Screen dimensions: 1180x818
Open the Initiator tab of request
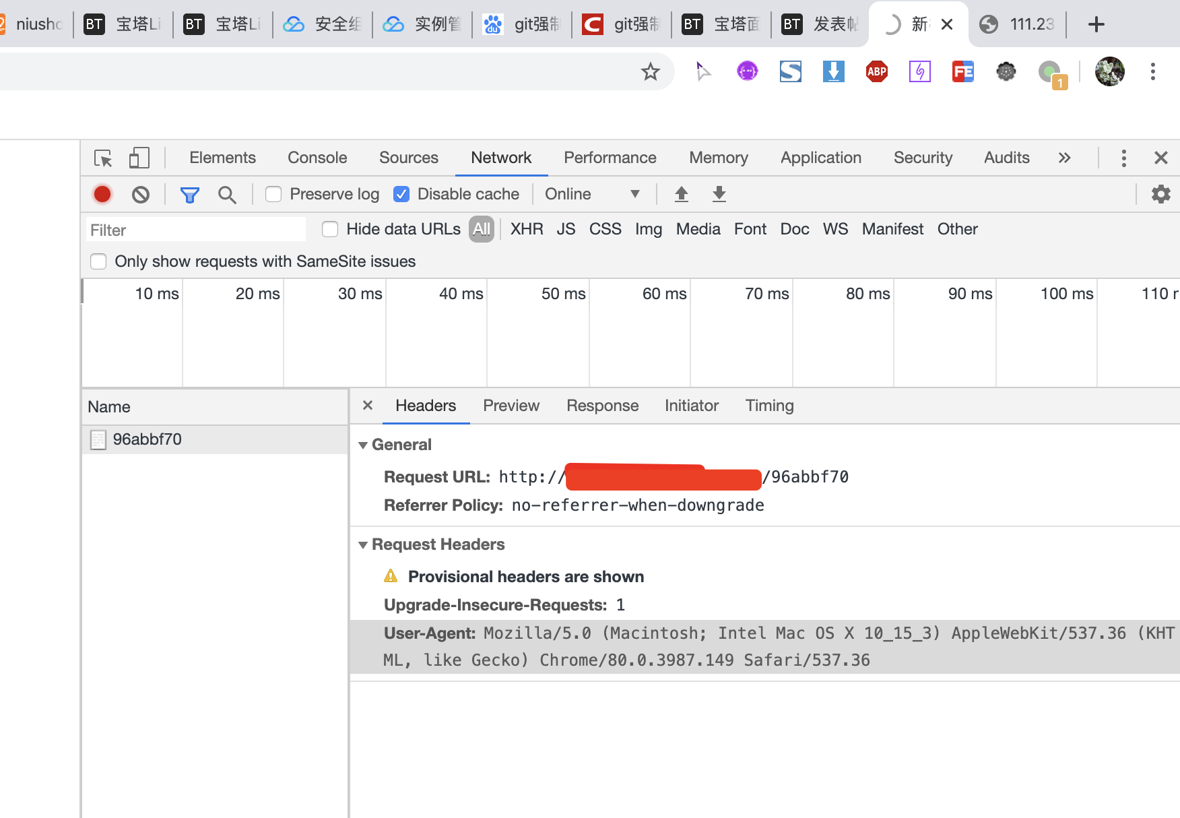point(692,406)
